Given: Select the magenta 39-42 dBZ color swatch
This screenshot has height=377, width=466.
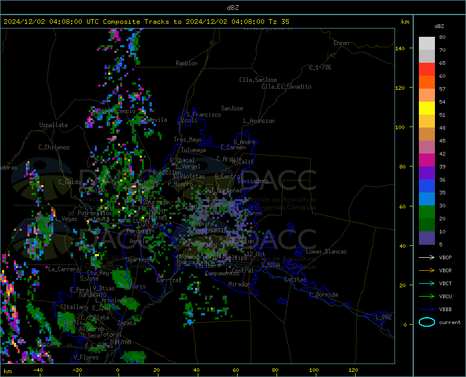Looking at the screenshot, I should tap(427, 160).
